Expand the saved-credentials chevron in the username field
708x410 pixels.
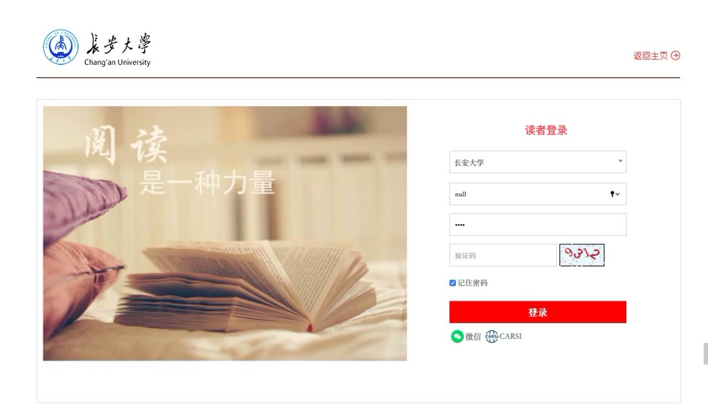[618, 194]
